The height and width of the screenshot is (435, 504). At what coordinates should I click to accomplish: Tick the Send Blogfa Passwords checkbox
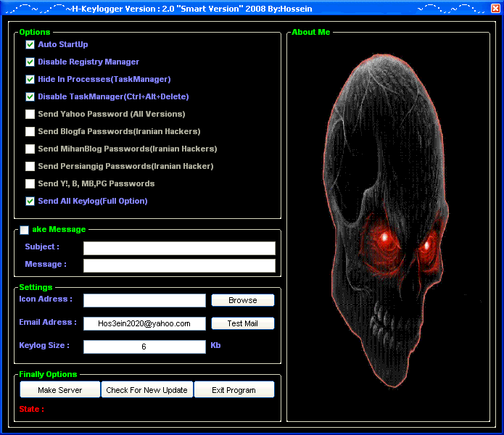pyautogui.click(x=30, y=131)
